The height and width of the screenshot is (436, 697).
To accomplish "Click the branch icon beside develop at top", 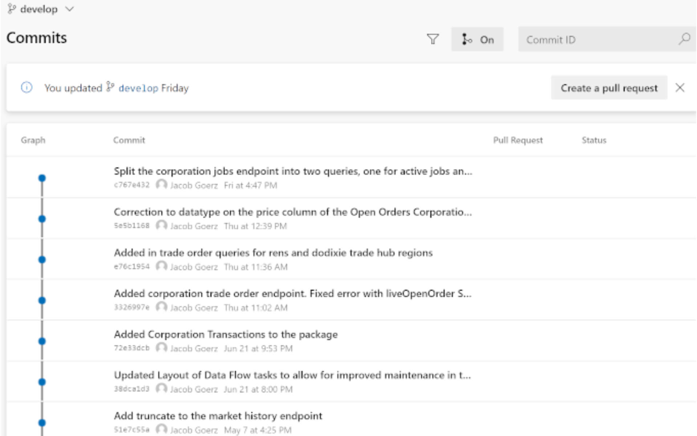I will tap(12, 9).
